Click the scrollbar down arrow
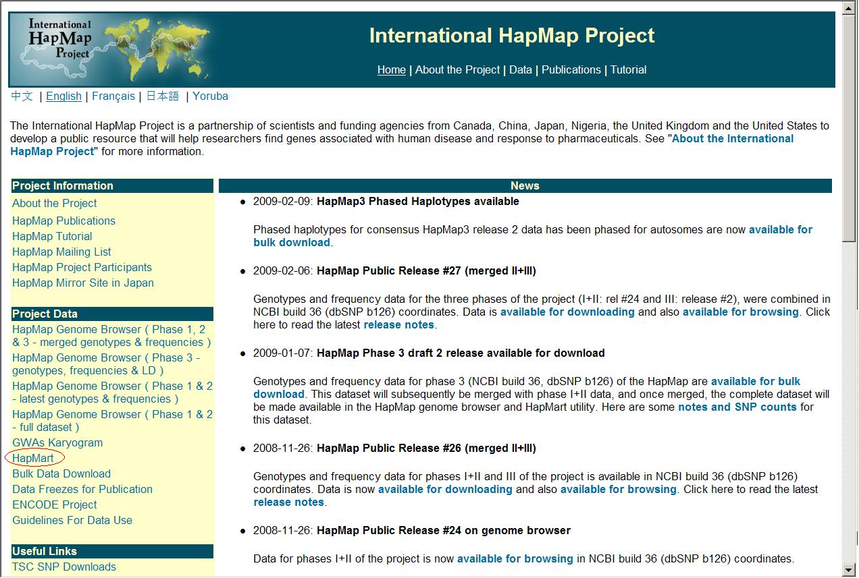 850,570
